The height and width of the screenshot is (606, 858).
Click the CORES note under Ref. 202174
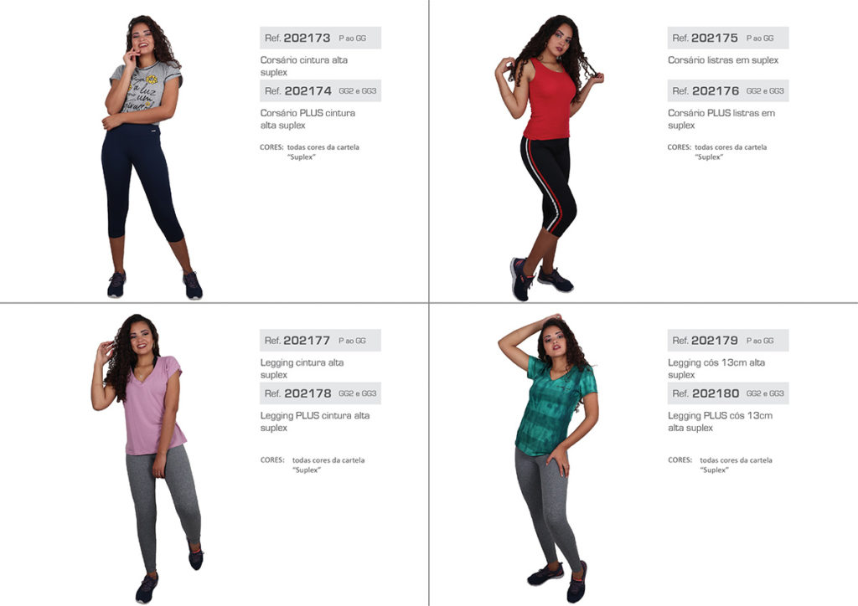click(309, 151)
